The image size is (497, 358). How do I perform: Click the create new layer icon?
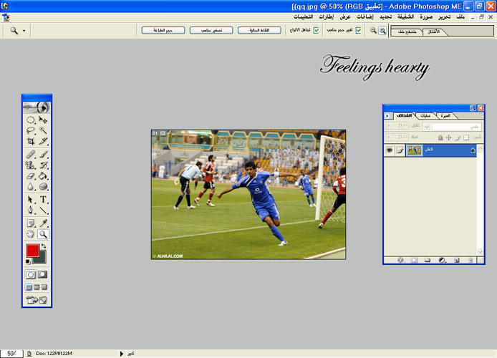coord(456,260)
